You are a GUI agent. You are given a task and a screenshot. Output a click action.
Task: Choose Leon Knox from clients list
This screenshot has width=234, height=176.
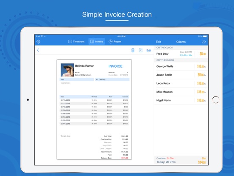tap(181, 83)
